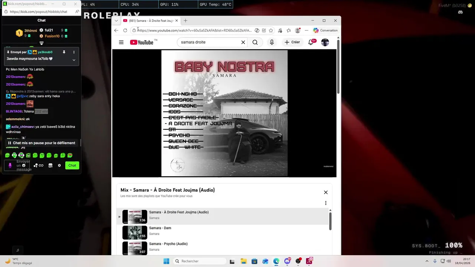
Task: Open Edge favorites list icon
Action: 289,30
